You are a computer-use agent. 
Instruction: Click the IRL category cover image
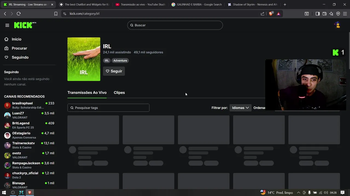(84, 59)
